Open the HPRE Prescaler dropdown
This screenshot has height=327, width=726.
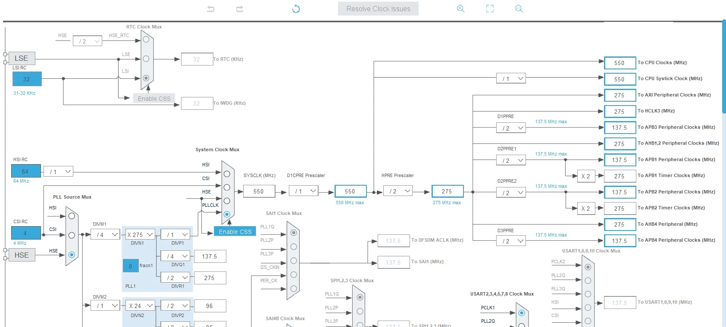pyautogui.click(x=398, y=191)
